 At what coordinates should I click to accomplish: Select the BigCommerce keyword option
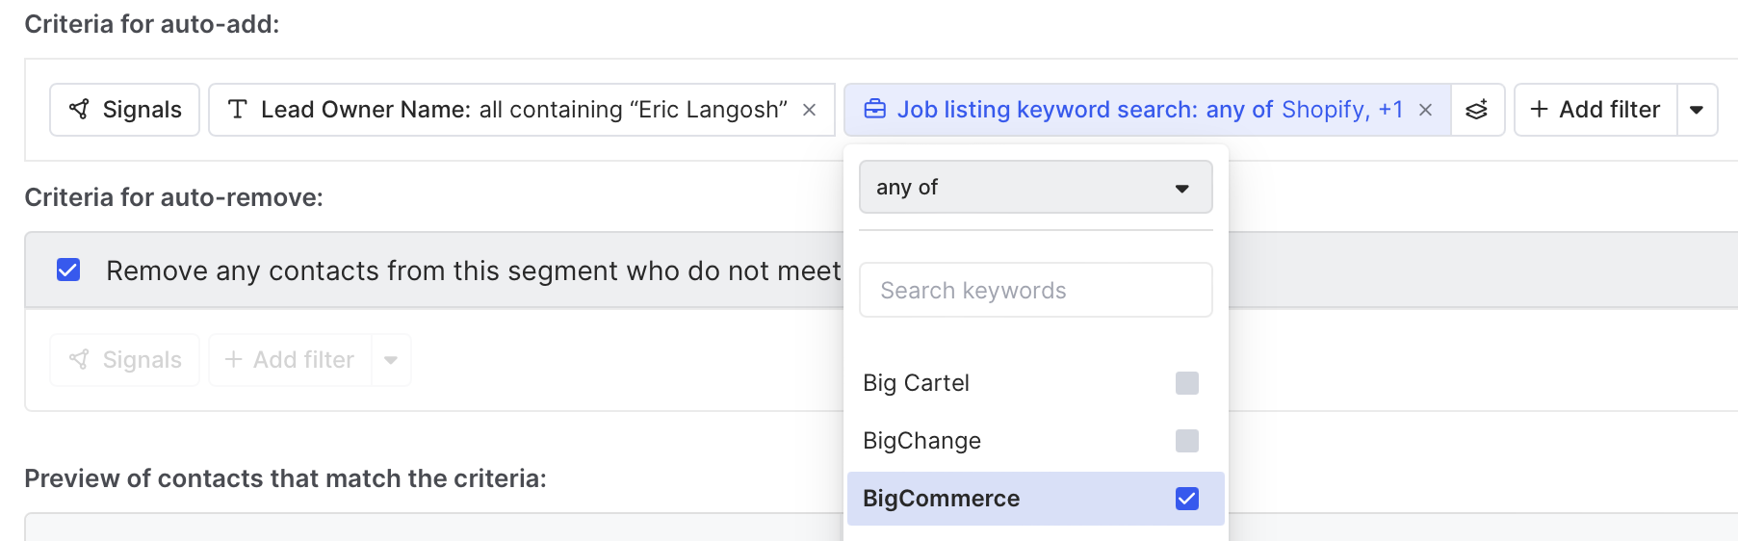click(x=942, y=499)
